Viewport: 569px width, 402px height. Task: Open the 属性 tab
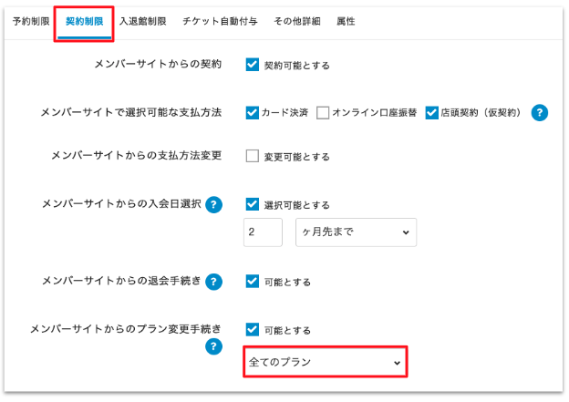click(346, 21)
